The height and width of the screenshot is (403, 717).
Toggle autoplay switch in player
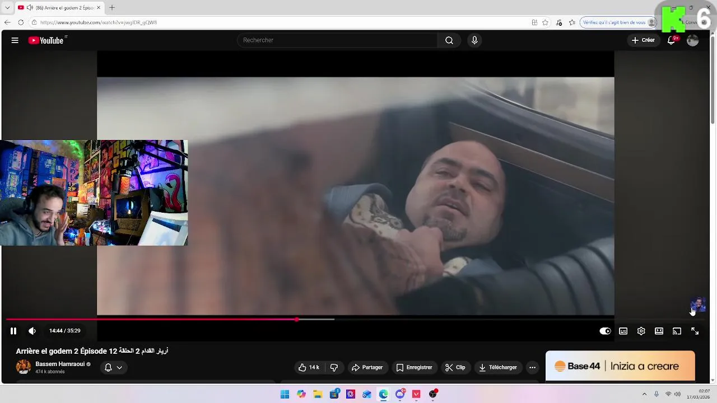pyautogui.click(x=605, y=331)
